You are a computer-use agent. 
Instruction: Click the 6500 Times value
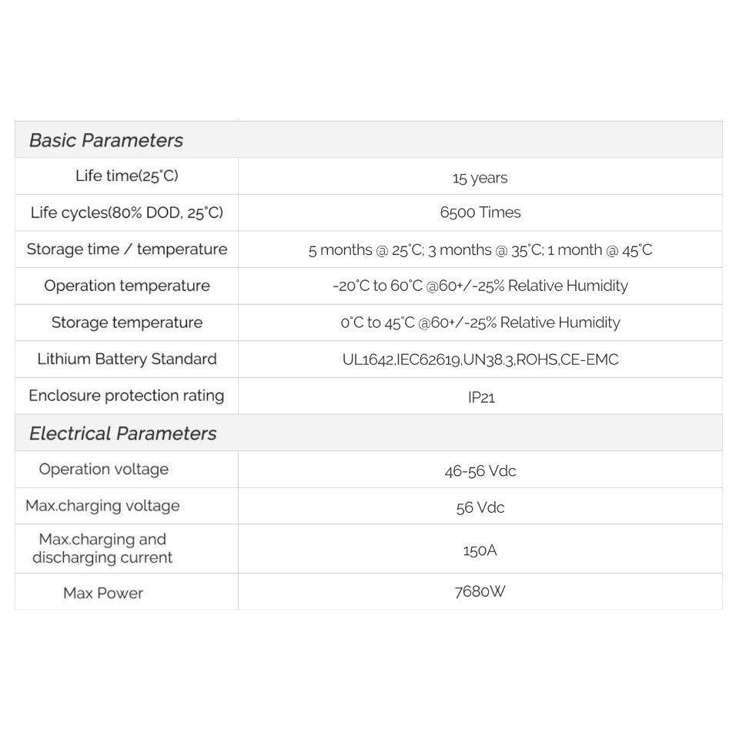click(x=480, y=212)
